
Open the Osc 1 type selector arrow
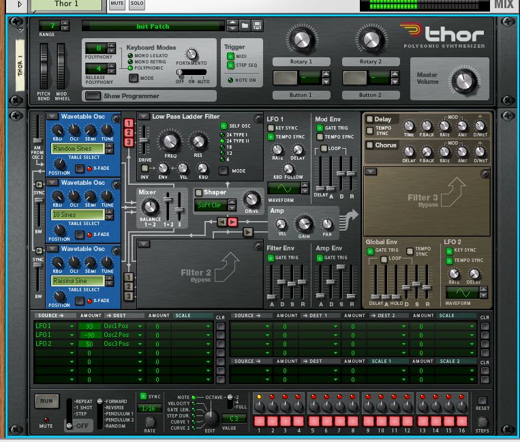tap(52, 117)
